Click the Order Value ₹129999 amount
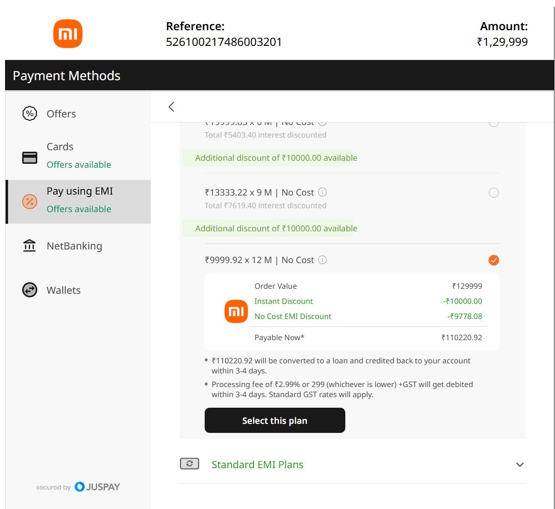This screenshot has width=555, height=509. (x=467, y=286)
